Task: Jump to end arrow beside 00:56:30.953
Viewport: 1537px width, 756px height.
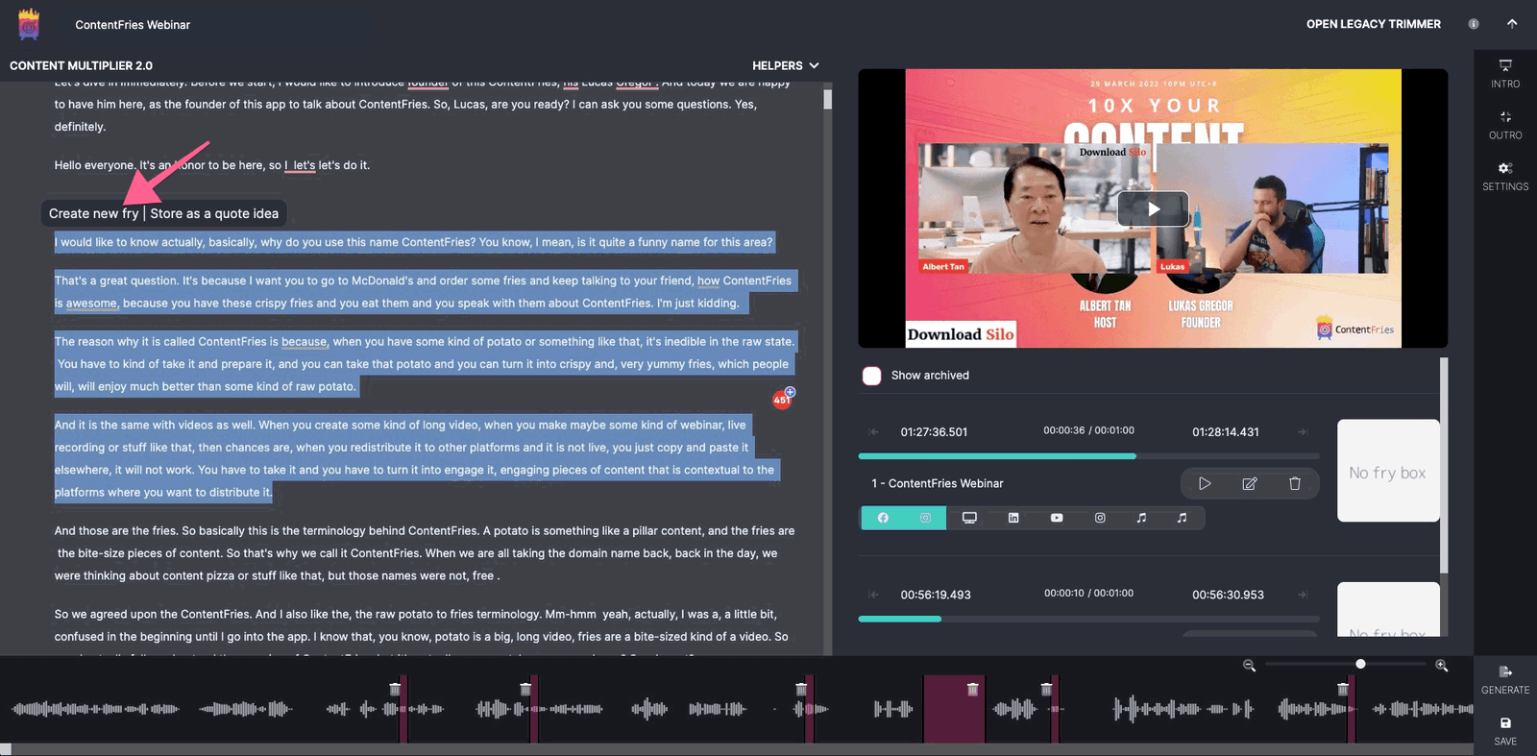Action: 1303,595
